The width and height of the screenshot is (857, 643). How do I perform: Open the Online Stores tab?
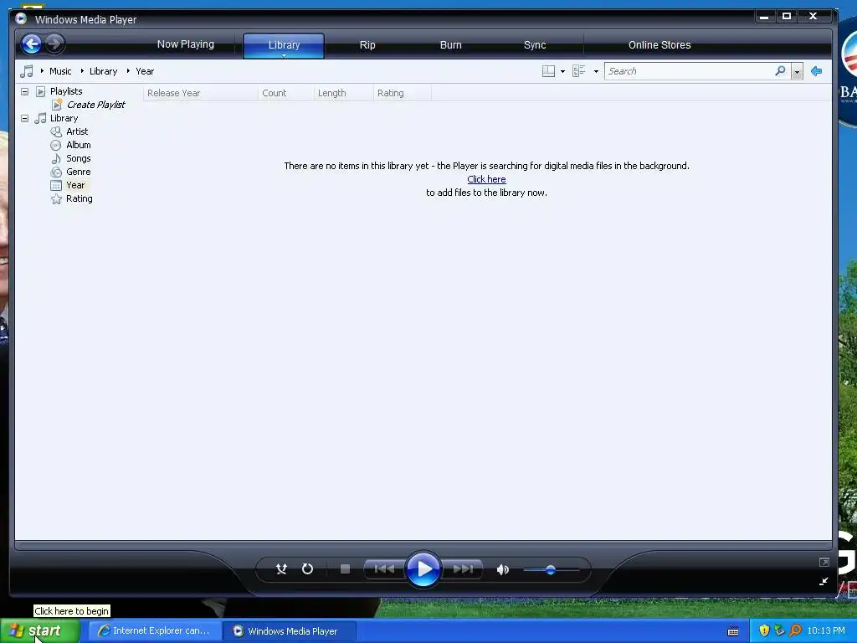(x=659, y=45)
